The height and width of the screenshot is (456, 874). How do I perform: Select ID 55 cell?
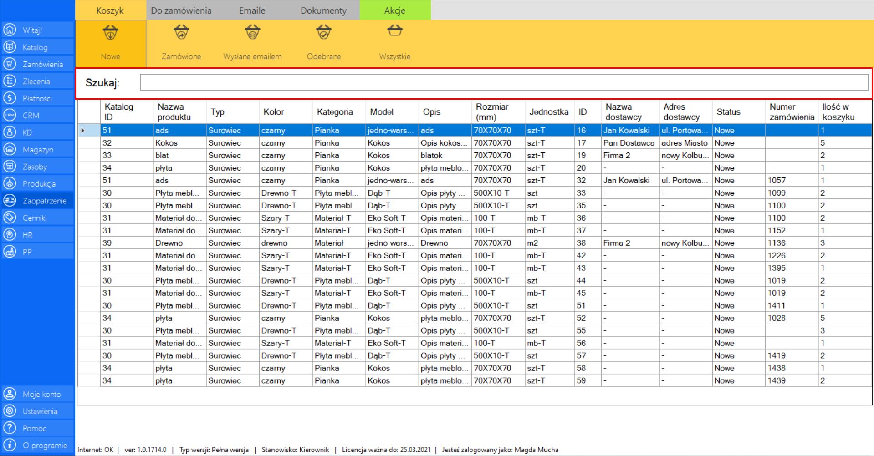tap(588, 330)
